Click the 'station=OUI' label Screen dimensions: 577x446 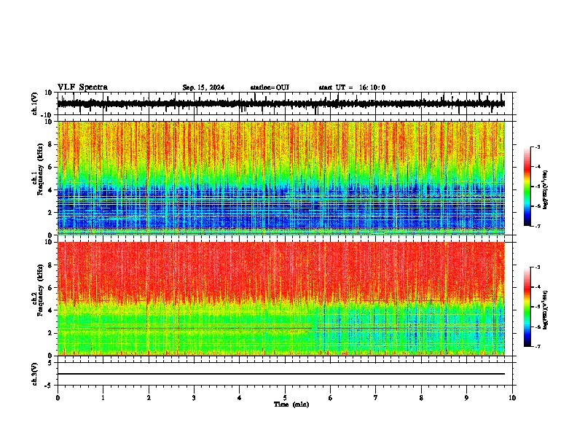[x=270, y=87]
